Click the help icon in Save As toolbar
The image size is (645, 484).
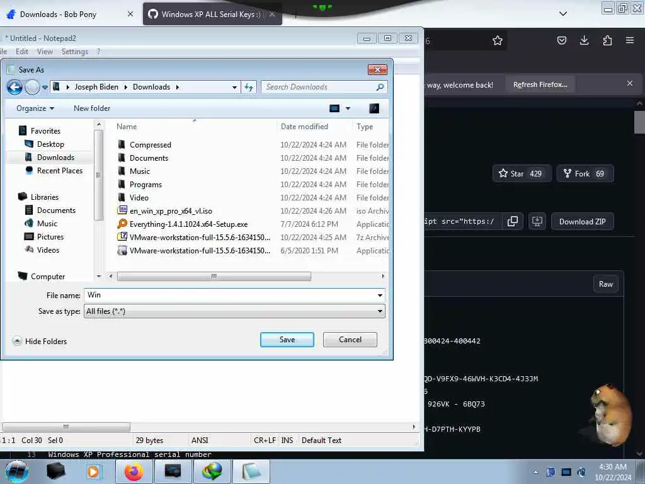[x=374, y=108]
